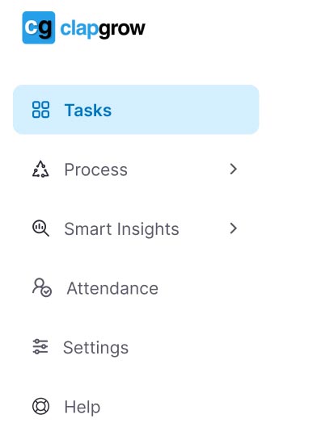317x431 pixels.
Task: Click the Tasks four-squares grid icon
Action: click(x=40, y=110)
